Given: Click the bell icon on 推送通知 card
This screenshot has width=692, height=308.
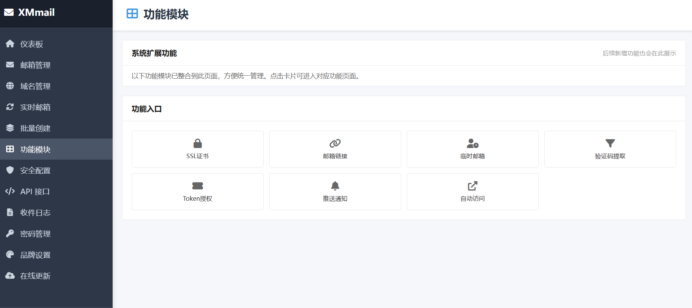Looking at the screenshot, I should pyautogui.click(x=335, y=186).
